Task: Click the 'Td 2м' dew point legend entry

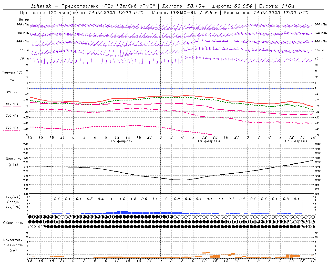Action: tap(12, 92)
